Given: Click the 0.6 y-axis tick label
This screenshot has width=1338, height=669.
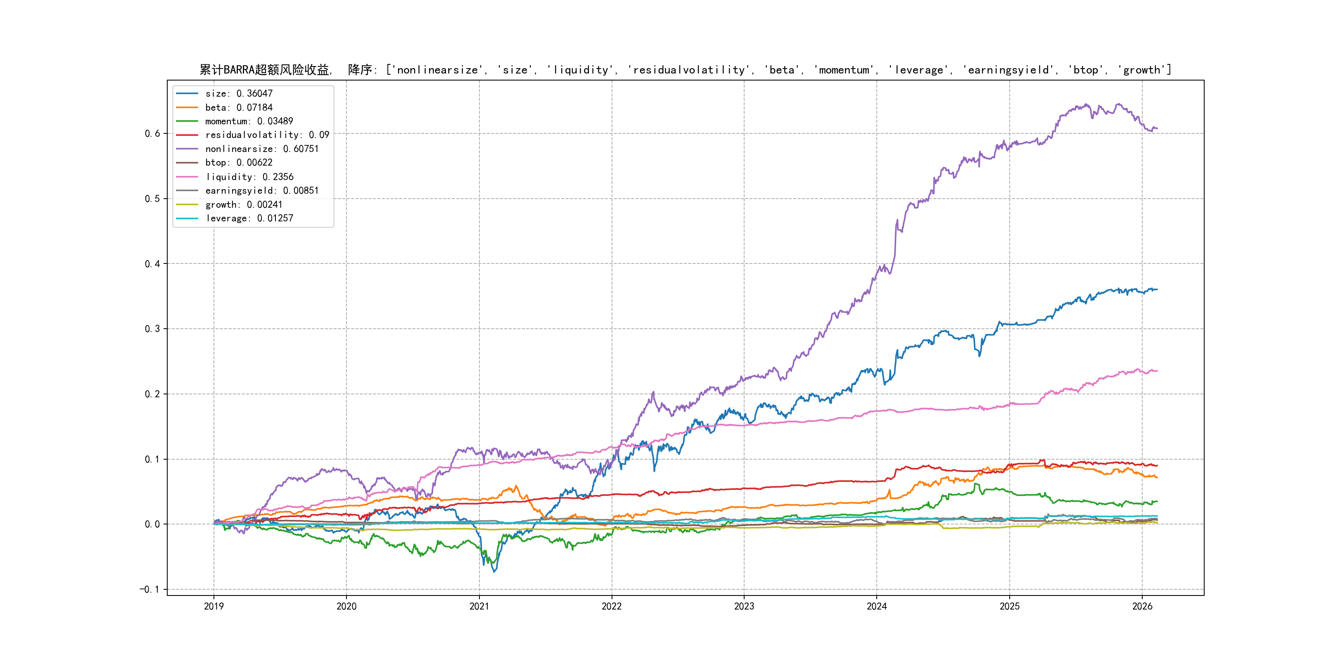Looking at the screenshot, I should click(x=152, y=133).
